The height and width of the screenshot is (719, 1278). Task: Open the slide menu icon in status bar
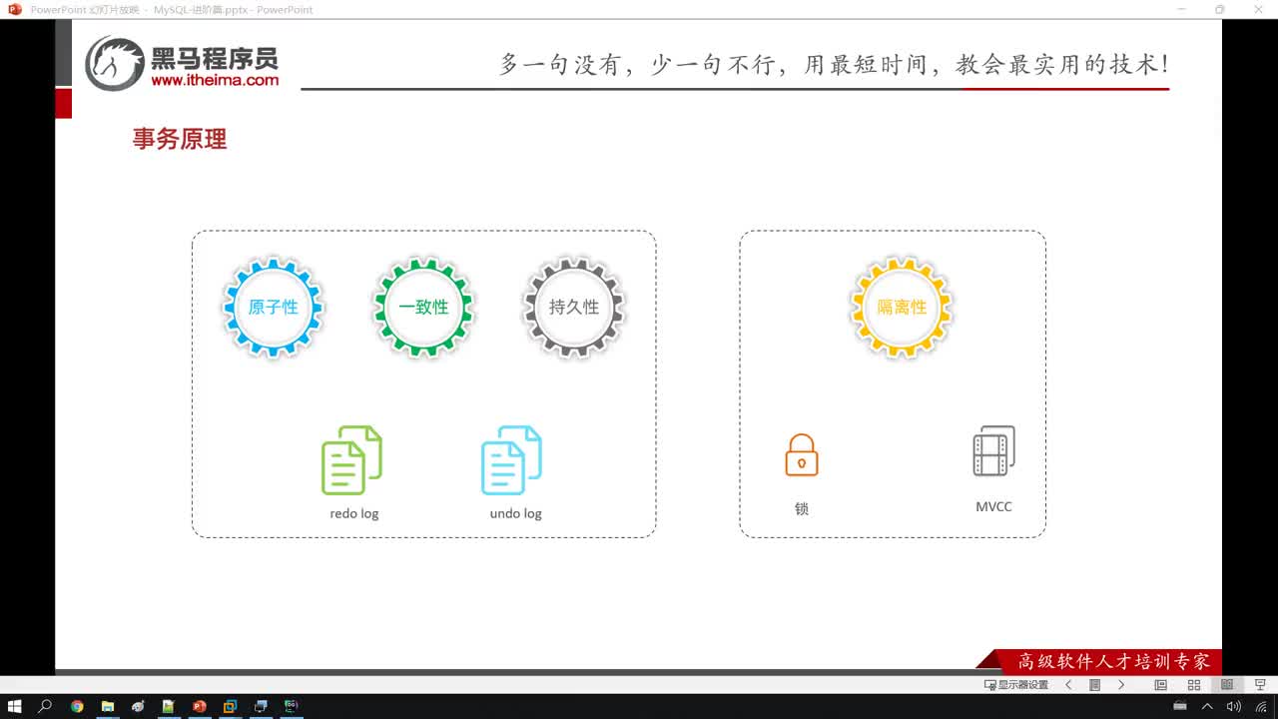click(1094, 685)
